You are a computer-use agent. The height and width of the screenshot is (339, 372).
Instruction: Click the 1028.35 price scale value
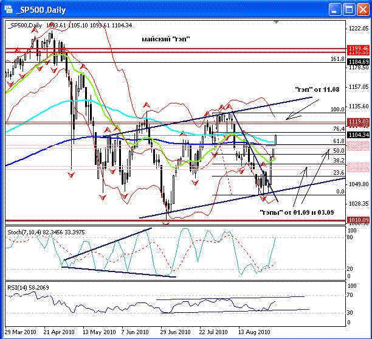tap(359, 204)
